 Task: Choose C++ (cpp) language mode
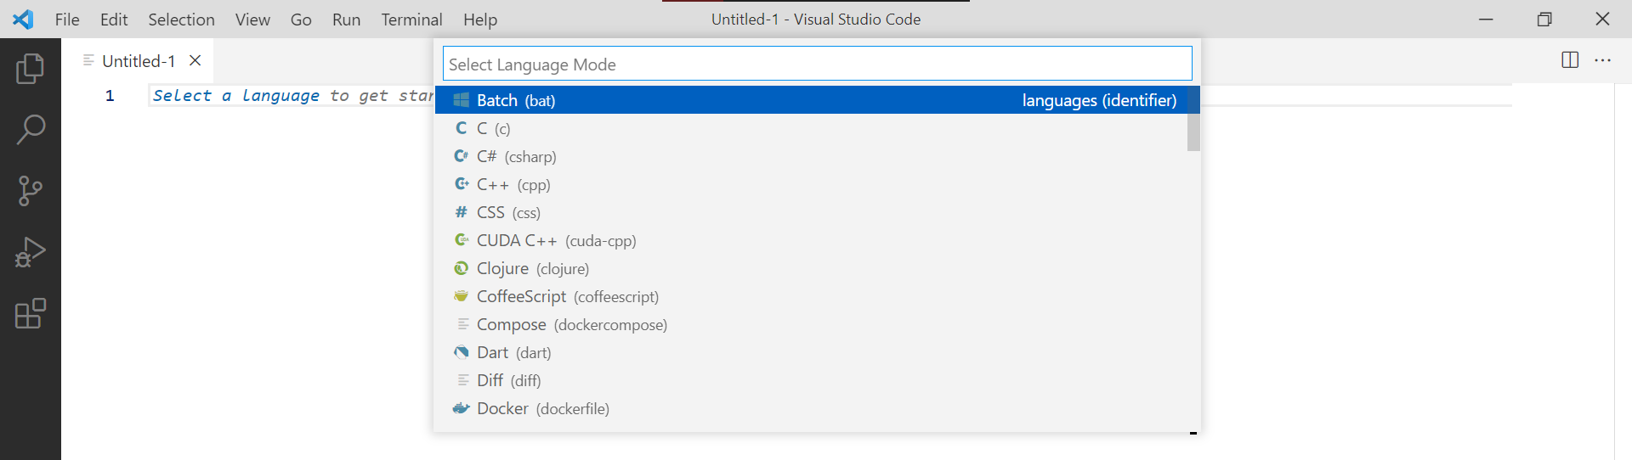pyautogui.click(x=811, y=184)
